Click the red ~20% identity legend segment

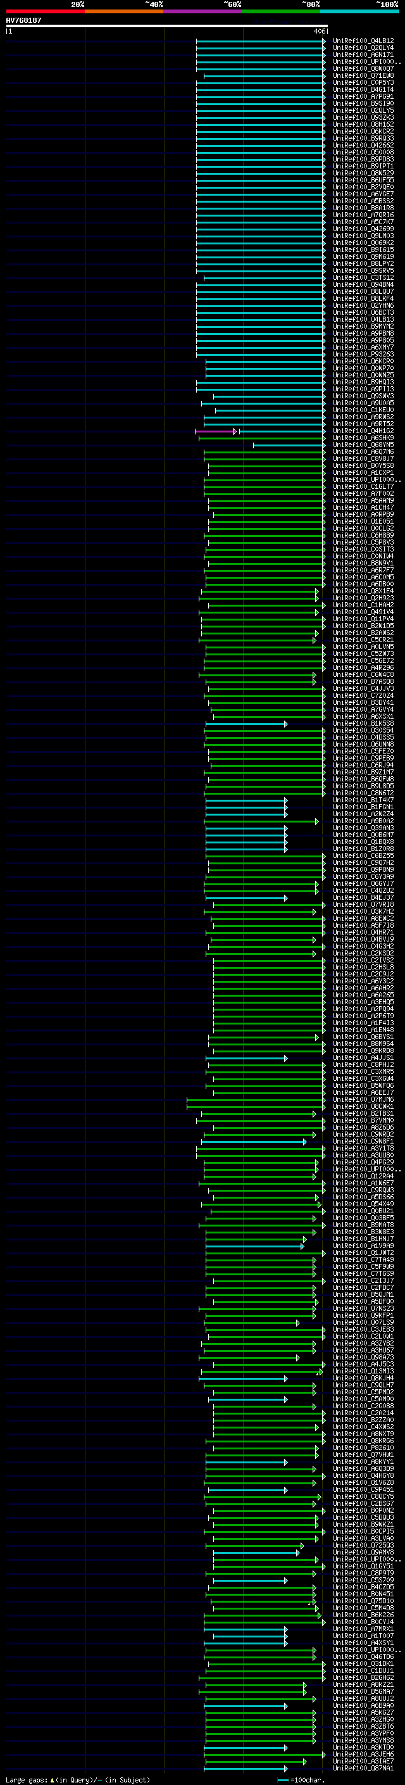pyautogui.click(x=45, y=11)
